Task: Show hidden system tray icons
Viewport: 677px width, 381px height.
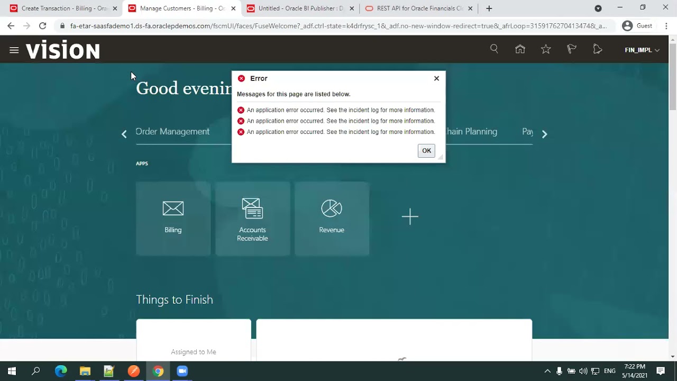Action: (547, 371)
